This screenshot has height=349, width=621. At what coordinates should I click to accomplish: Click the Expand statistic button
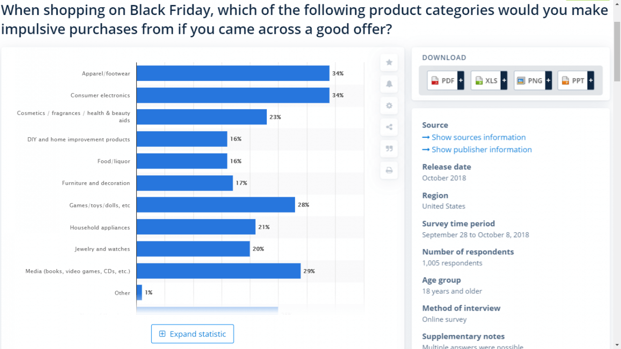[x=193, y=334]
